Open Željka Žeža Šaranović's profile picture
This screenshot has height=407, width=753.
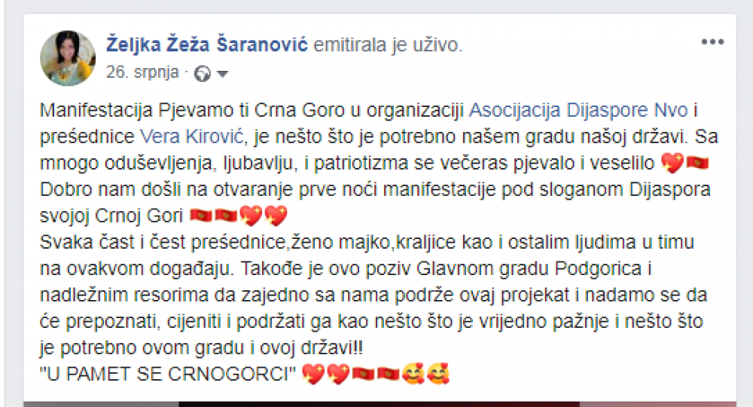(x=68, y=58)
